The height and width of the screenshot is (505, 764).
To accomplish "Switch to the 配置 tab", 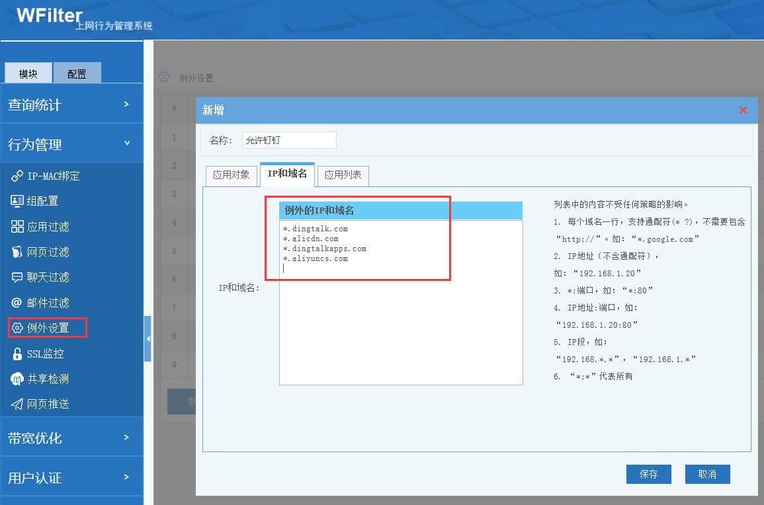I will (77, 73).
